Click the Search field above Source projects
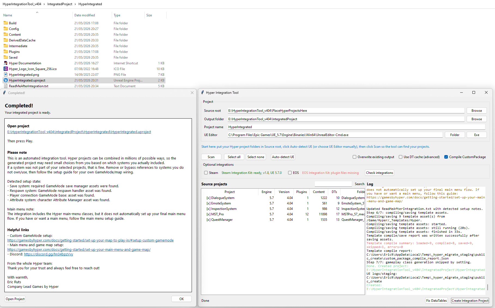Viewport: 495px width, 308px height. tap(333, 184)
